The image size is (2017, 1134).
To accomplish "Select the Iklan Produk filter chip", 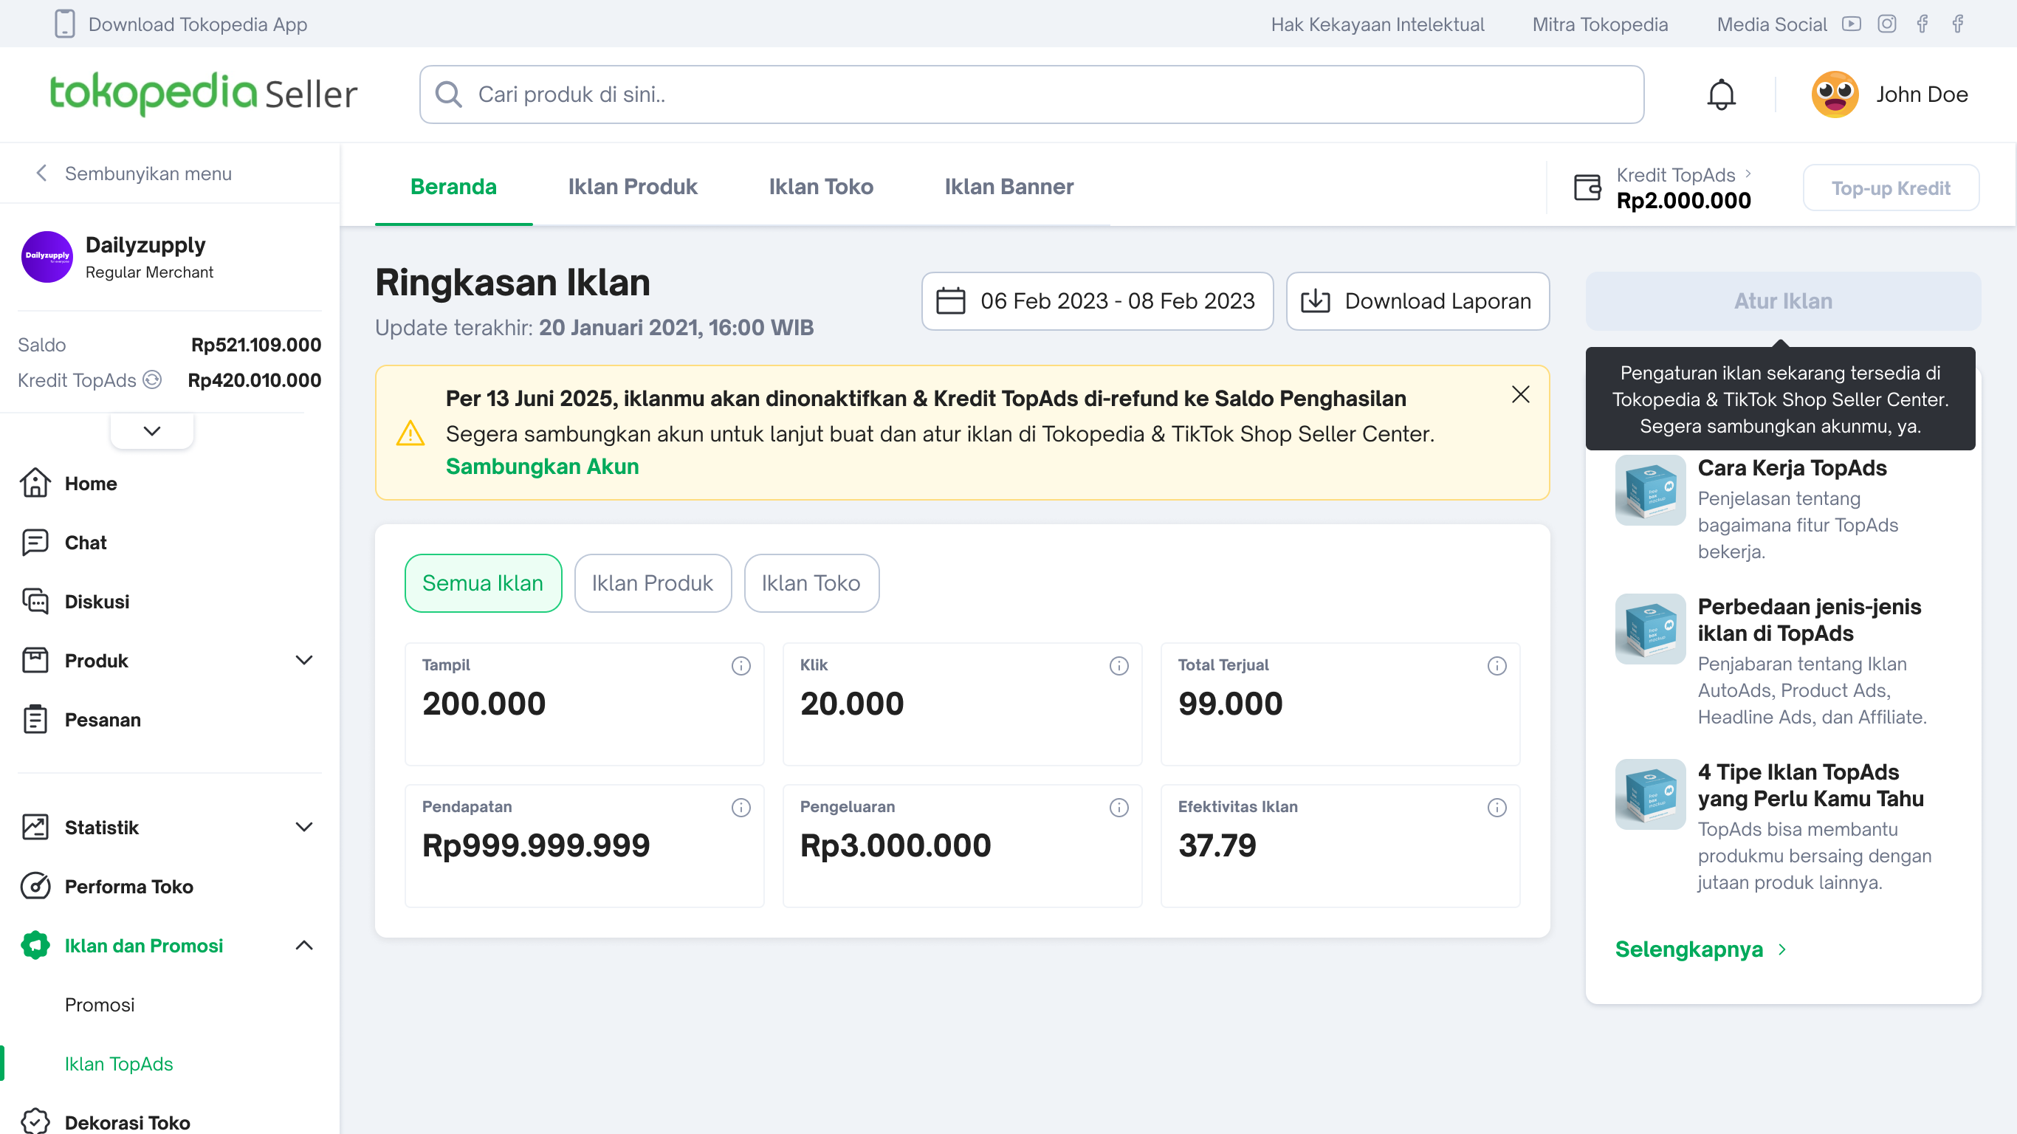I will [x=652, y=583].
